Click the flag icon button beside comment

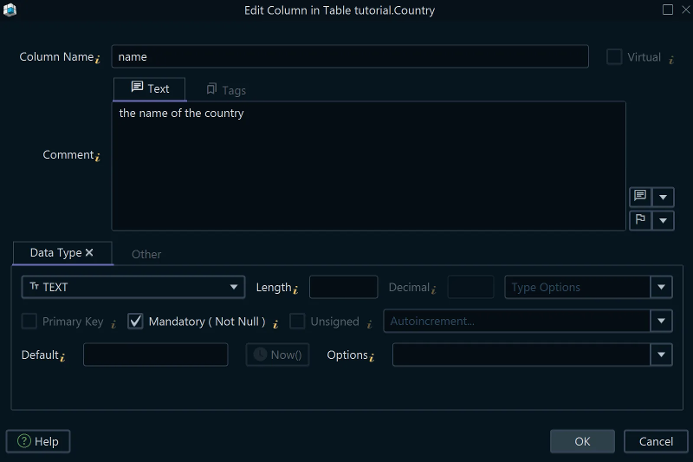tap(640, 220)
